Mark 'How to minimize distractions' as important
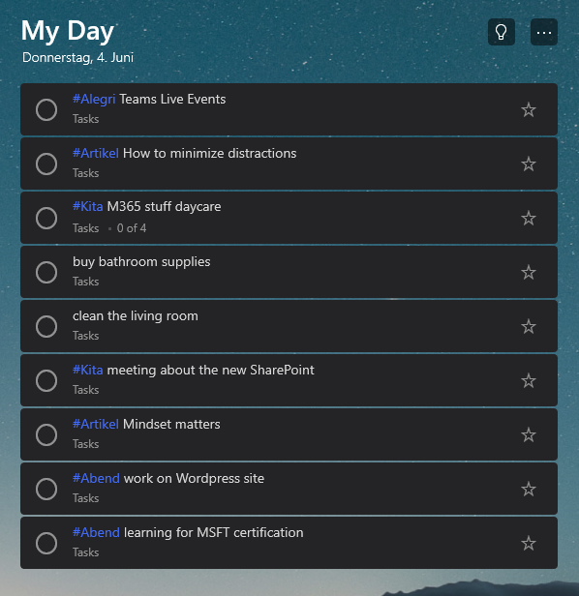Viewport: 579px width, 596px height. click(529, 164)
